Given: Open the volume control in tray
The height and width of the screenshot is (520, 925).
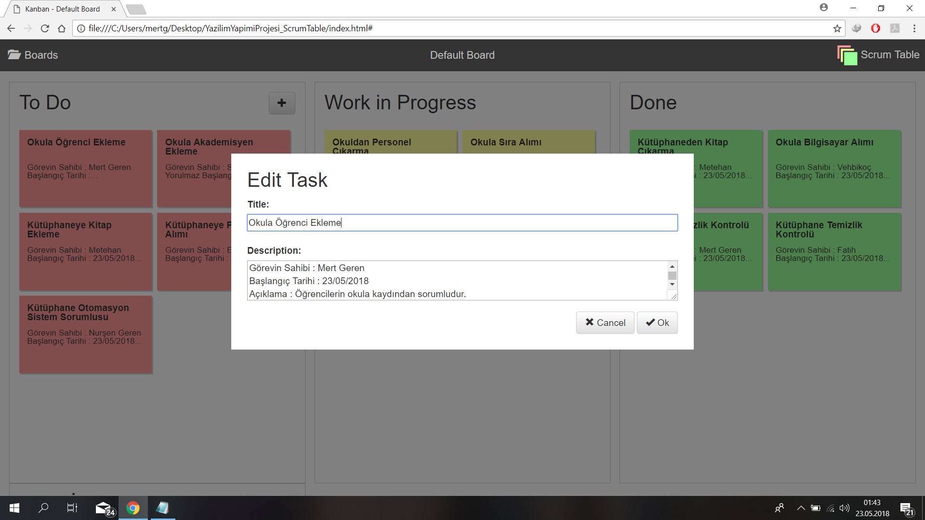Looking at the screenshot, I should (x=844, y=508).
